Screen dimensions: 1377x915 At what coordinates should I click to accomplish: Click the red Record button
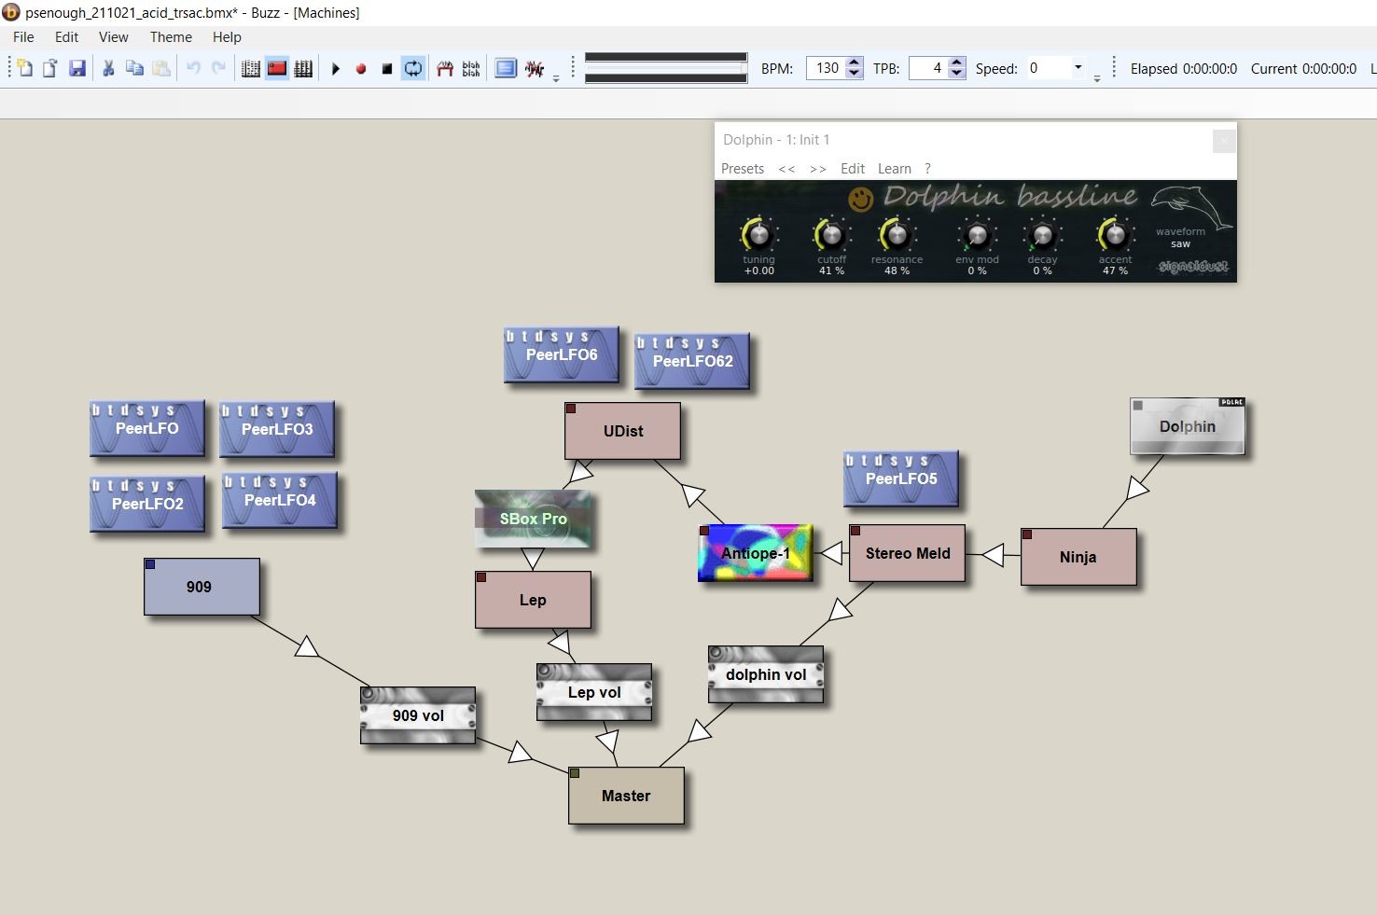361,68
